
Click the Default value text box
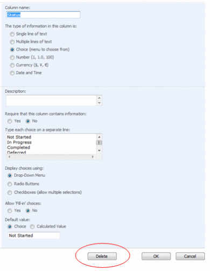point(34,235)
